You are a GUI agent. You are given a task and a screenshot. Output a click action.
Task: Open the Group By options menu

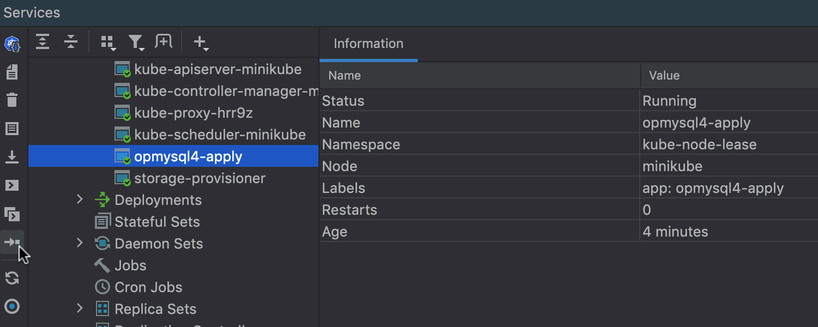[108, 43]
